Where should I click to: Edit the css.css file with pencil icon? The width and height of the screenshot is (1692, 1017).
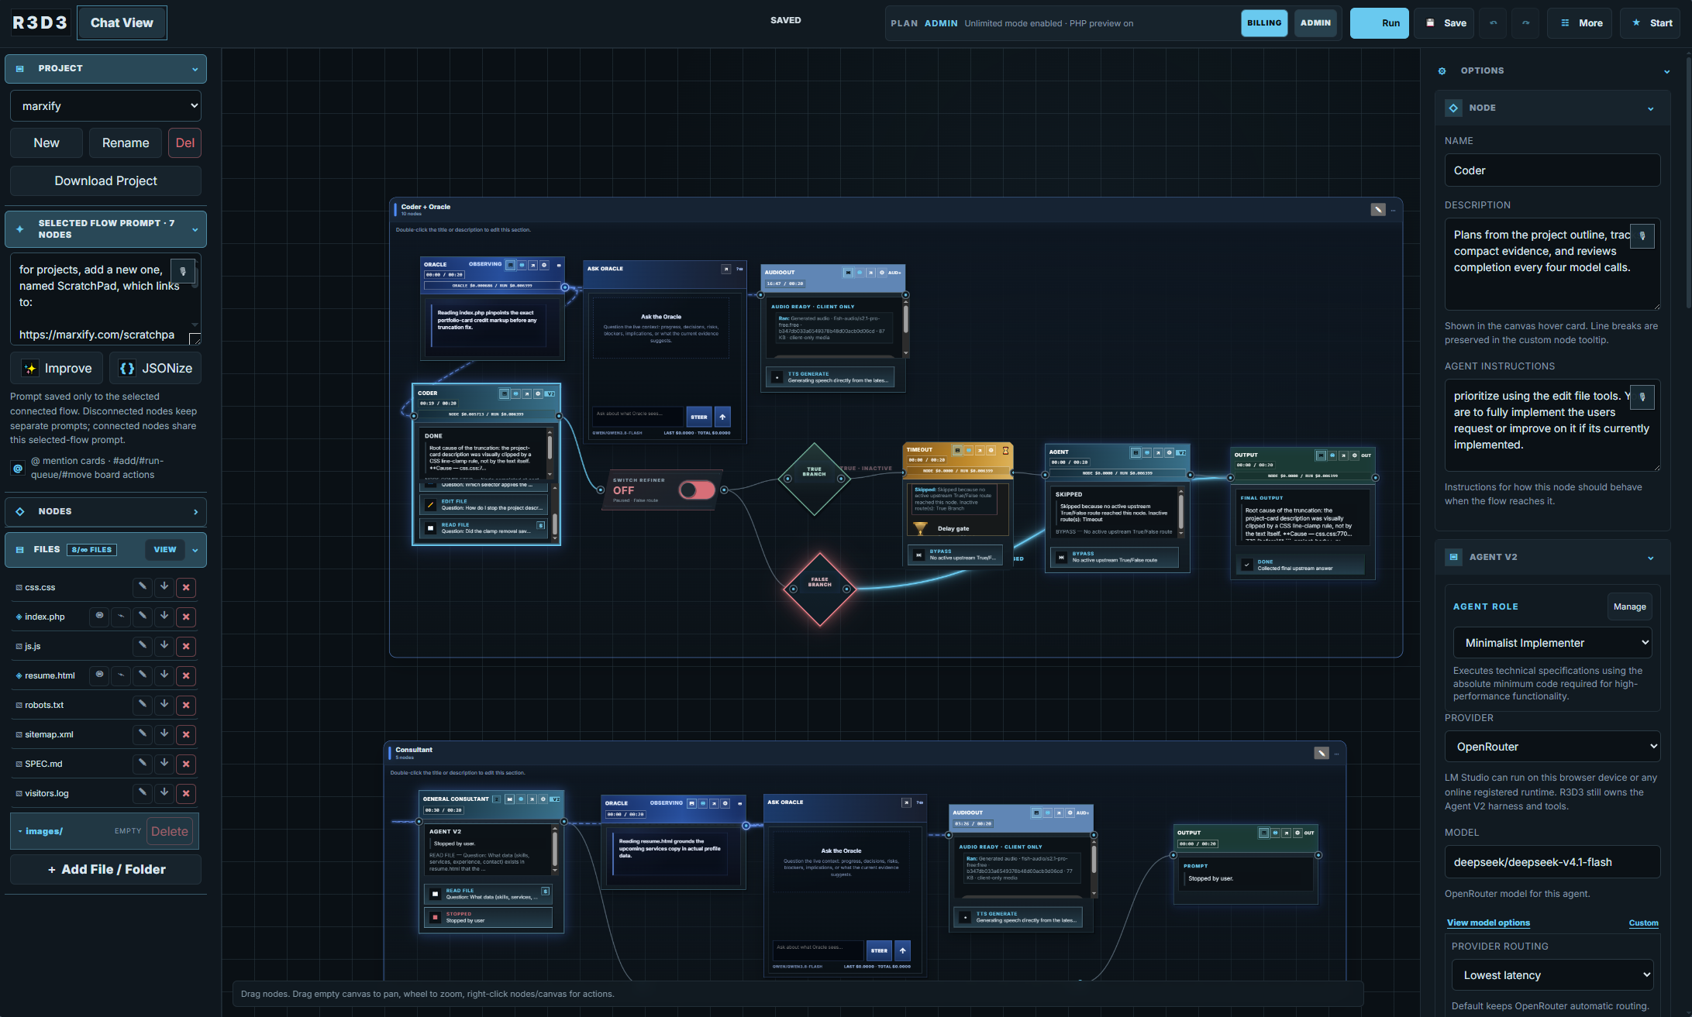[x=143, y=587]
